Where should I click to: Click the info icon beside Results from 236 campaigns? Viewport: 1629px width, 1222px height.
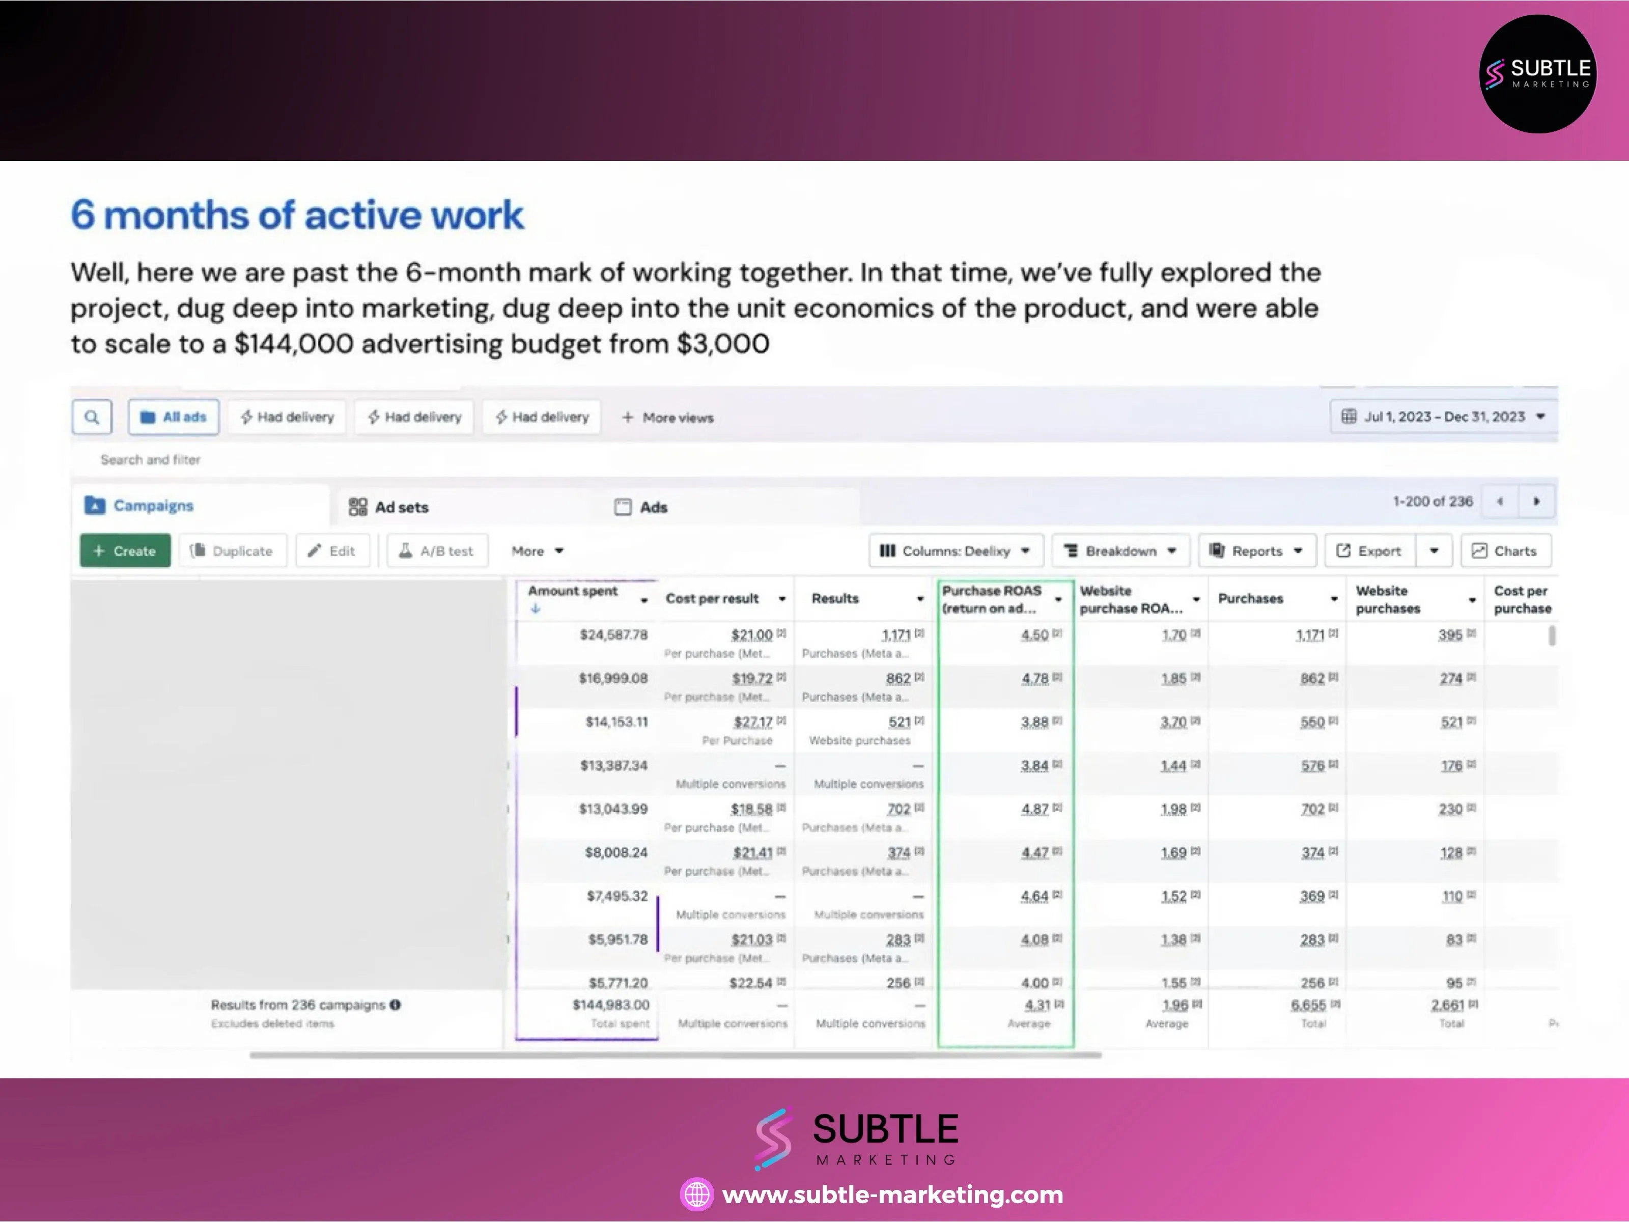click(x=396, y=1005)
